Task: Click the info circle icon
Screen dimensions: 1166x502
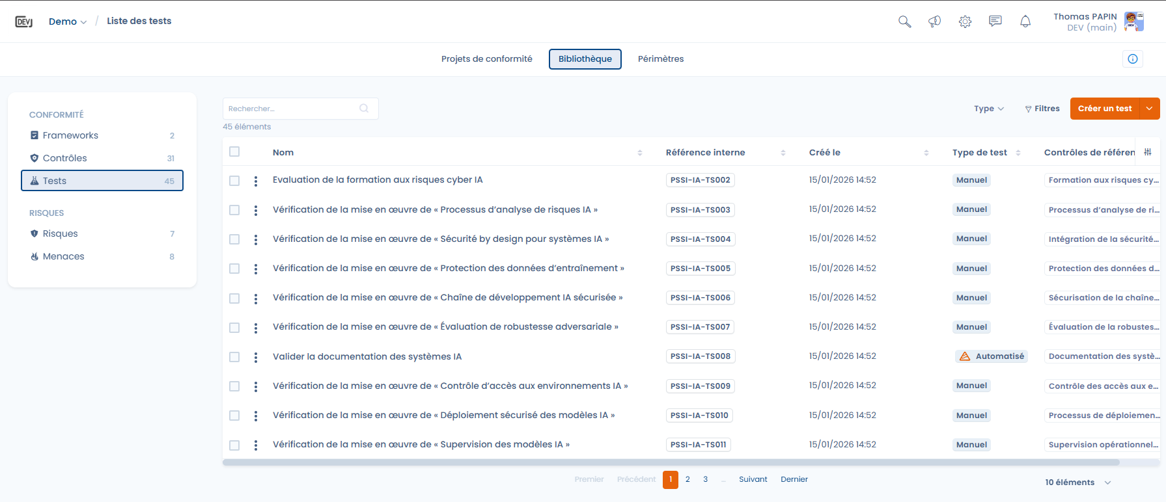Action: point(1133,59)
